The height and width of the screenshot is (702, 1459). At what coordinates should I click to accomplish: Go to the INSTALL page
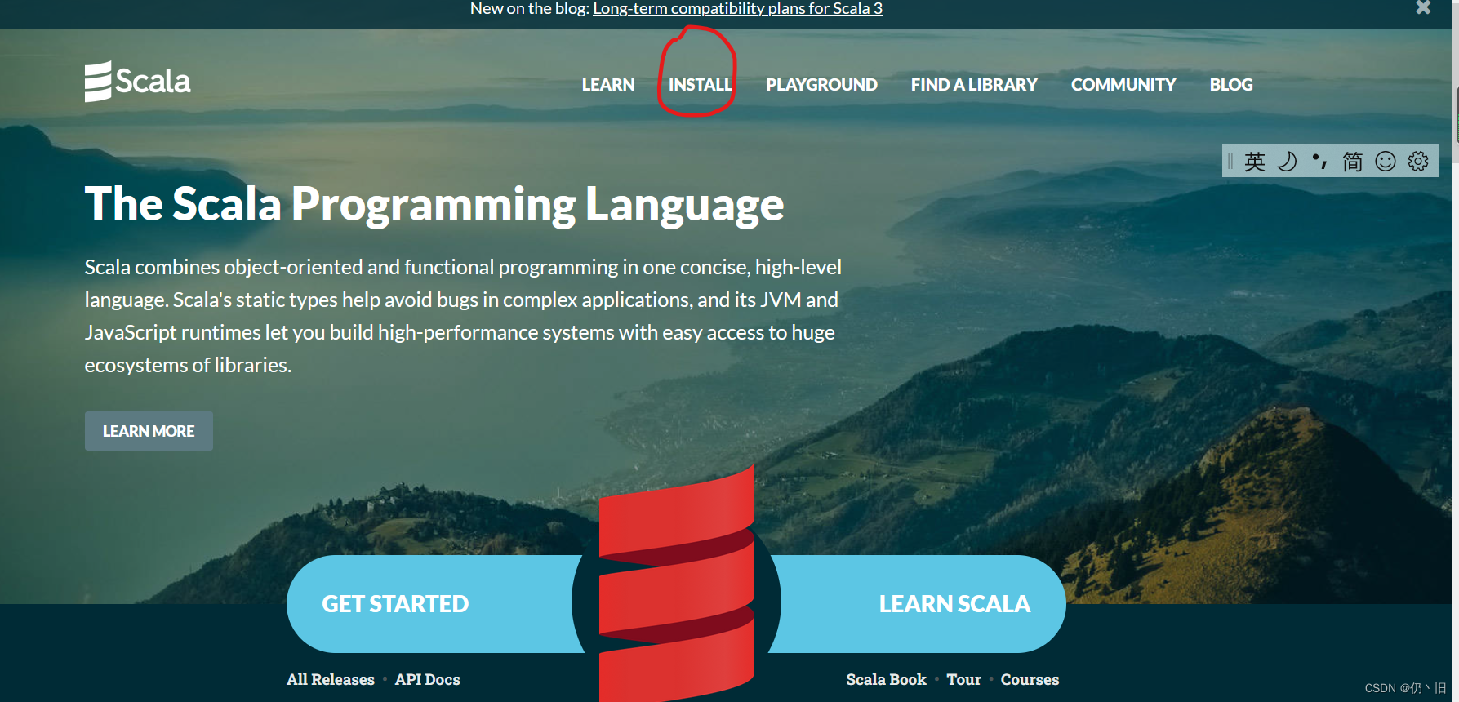[700, 85]
